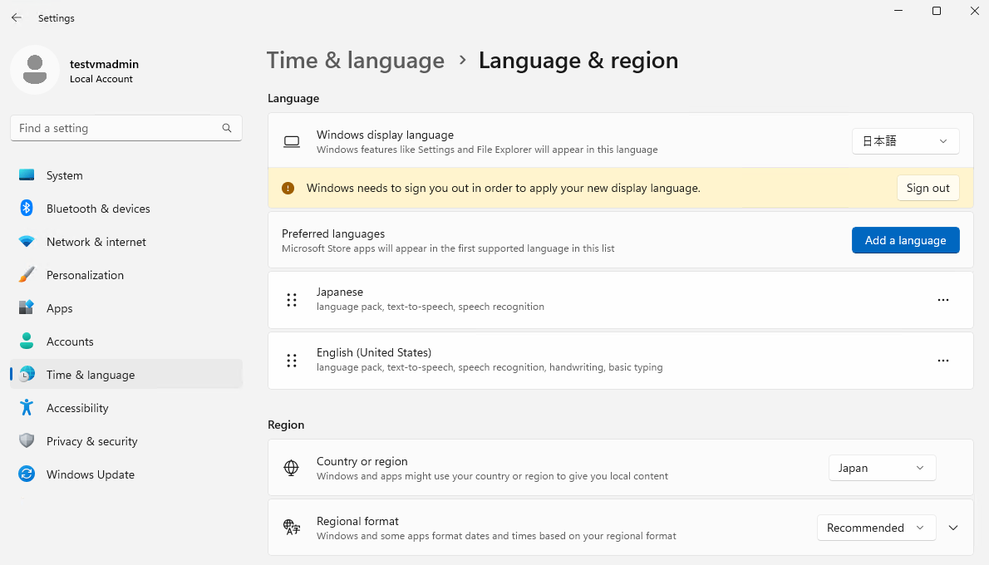
Task: Click the Preferred languages heading text
Action: pos(333,233)
